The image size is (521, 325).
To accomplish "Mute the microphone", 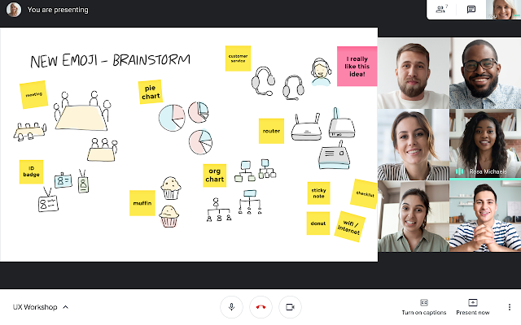I will tap(231, 306).
